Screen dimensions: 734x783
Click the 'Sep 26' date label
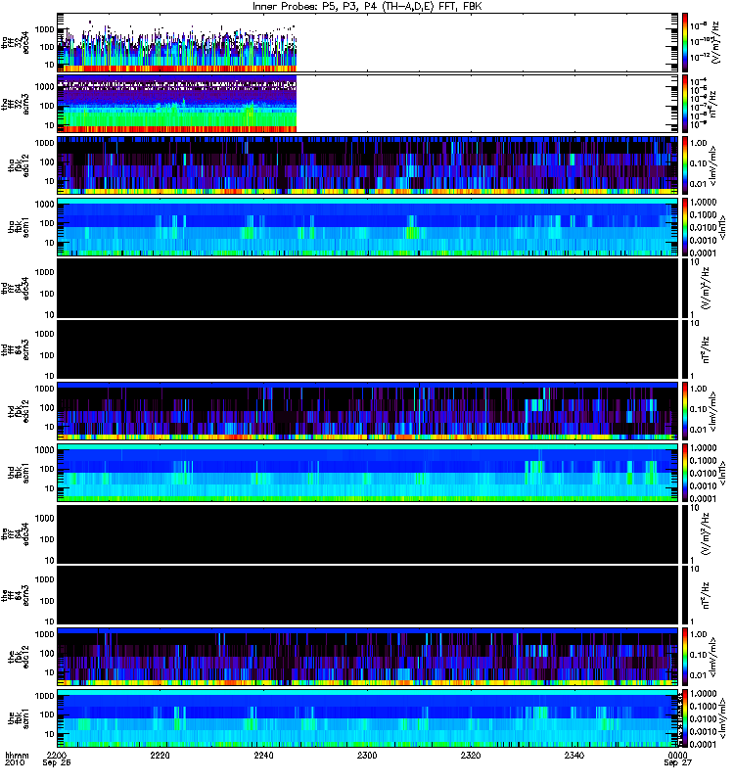57,762
